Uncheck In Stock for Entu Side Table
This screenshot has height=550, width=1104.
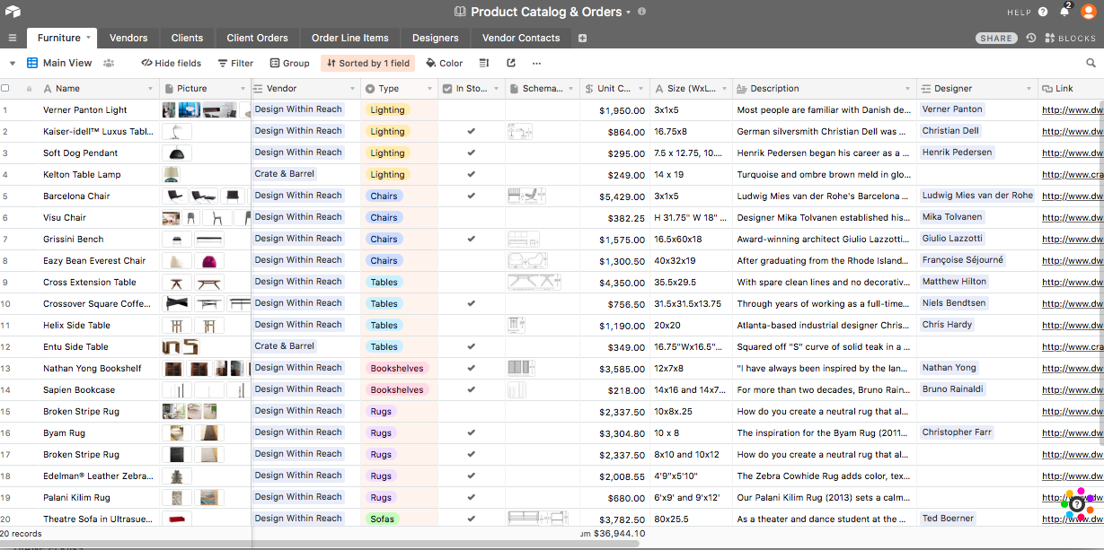[471, 346]
